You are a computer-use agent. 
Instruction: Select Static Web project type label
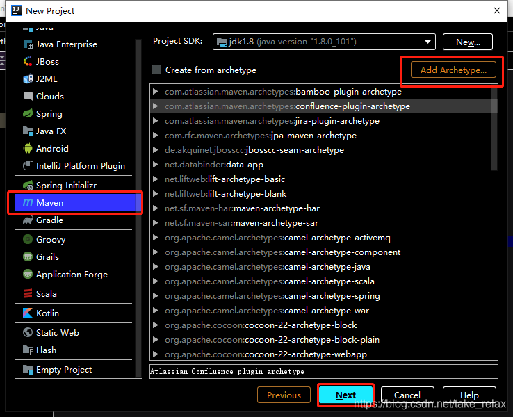point(58,333)
